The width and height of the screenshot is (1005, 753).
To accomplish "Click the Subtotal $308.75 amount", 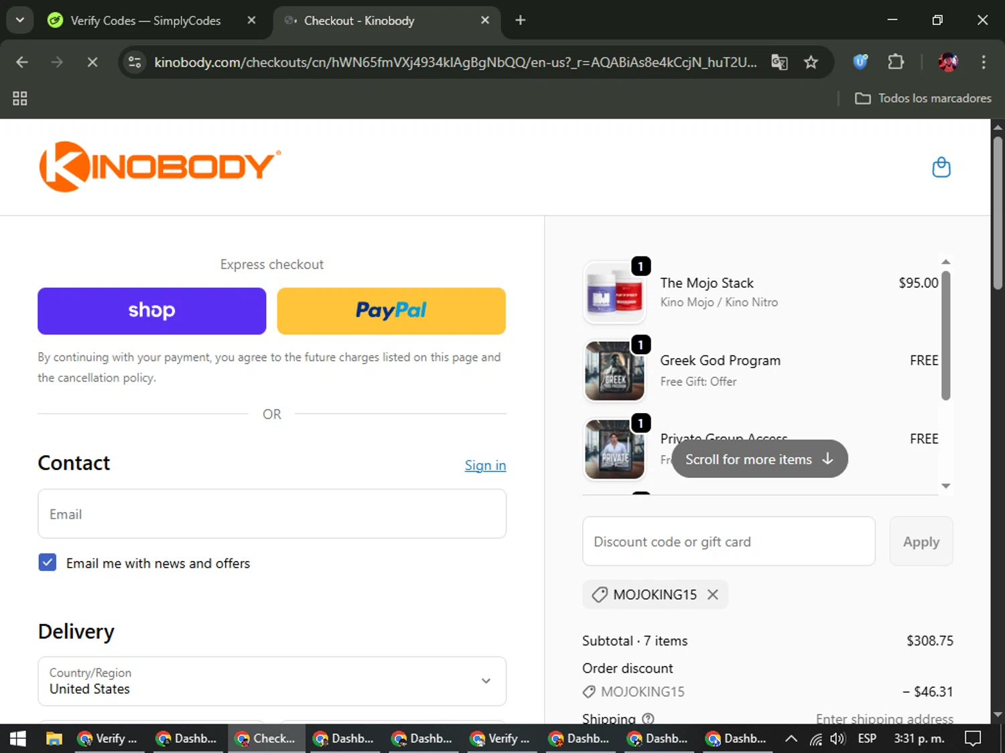I will click(930, 641).
